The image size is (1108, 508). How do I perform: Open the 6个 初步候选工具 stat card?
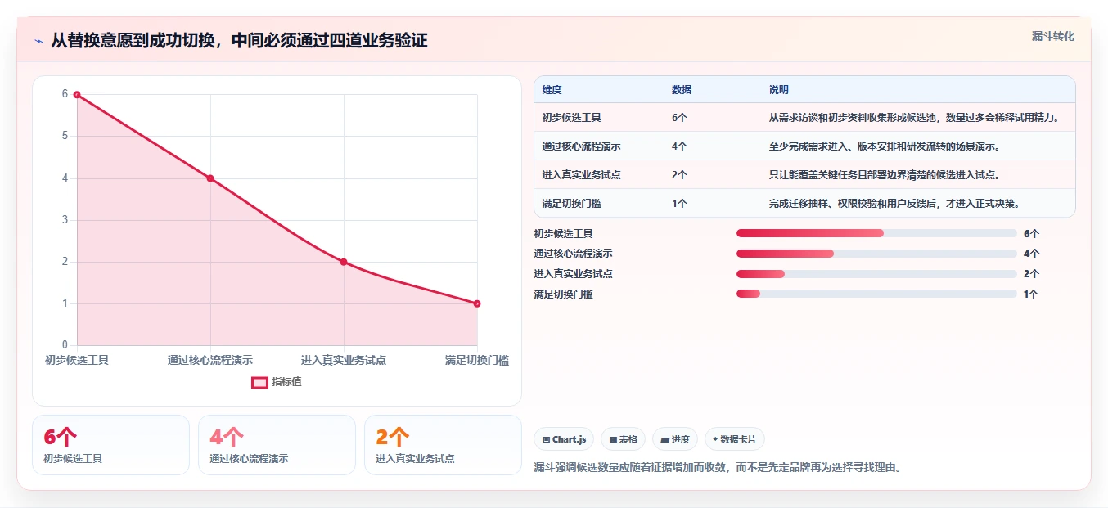point(110,445)
